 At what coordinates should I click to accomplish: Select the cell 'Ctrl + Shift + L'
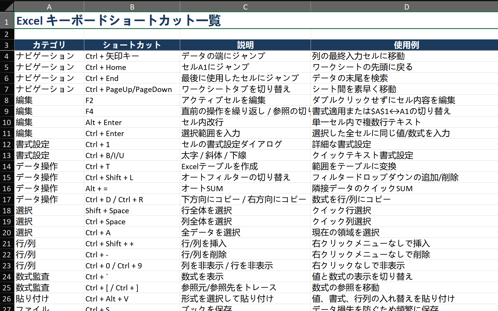pyautogui.click(x=132, y=178)
